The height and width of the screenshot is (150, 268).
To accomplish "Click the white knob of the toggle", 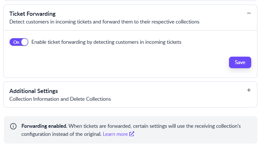I will [x=25, y=42].
